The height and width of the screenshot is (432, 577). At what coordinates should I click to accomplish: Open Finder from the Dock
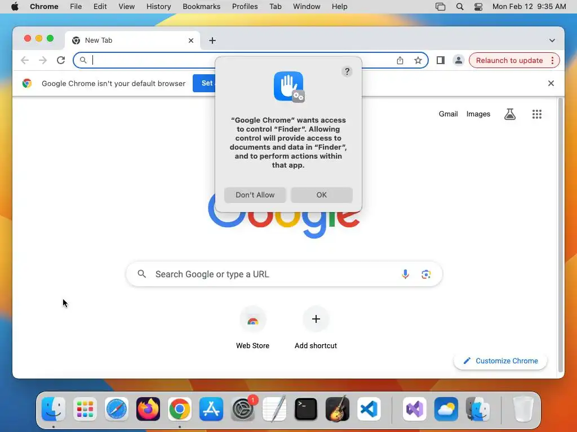tap(54, 409)
